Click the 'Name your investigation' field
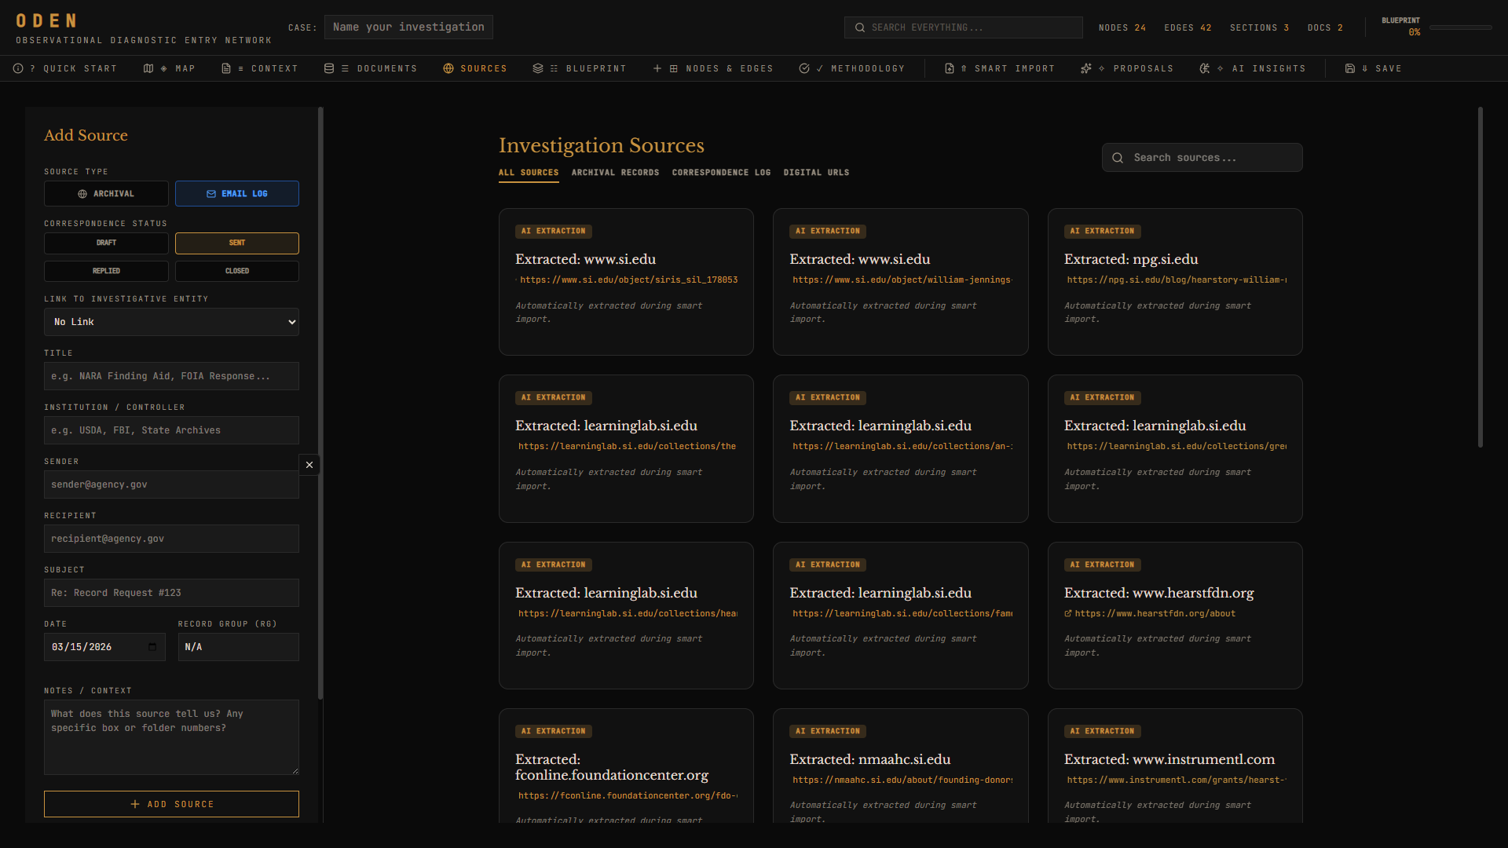This screenshot has width=1508, height=848. [x=408, y=27]
